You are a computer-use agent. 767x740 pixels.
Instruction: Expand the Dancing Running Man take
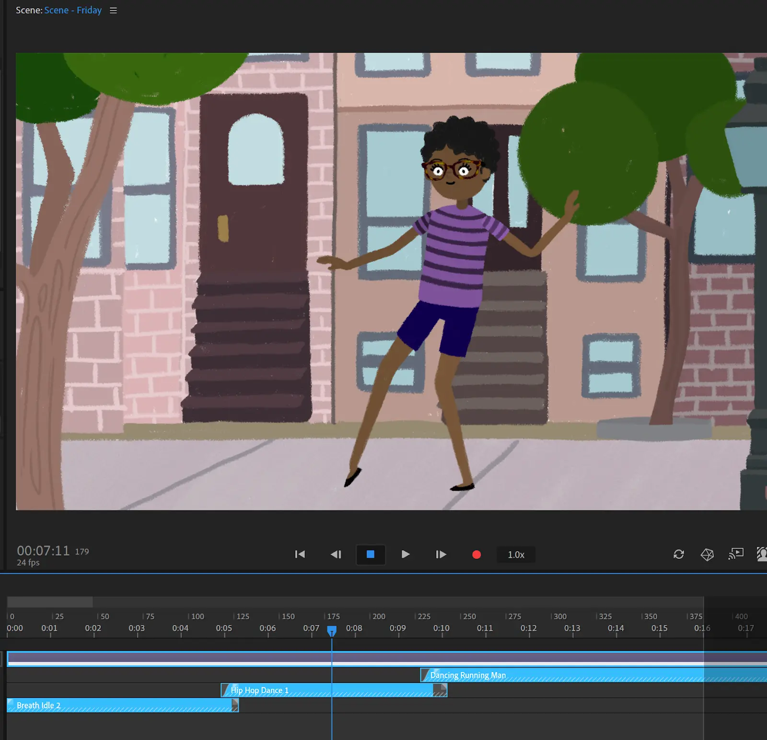(x=425, y=675)
